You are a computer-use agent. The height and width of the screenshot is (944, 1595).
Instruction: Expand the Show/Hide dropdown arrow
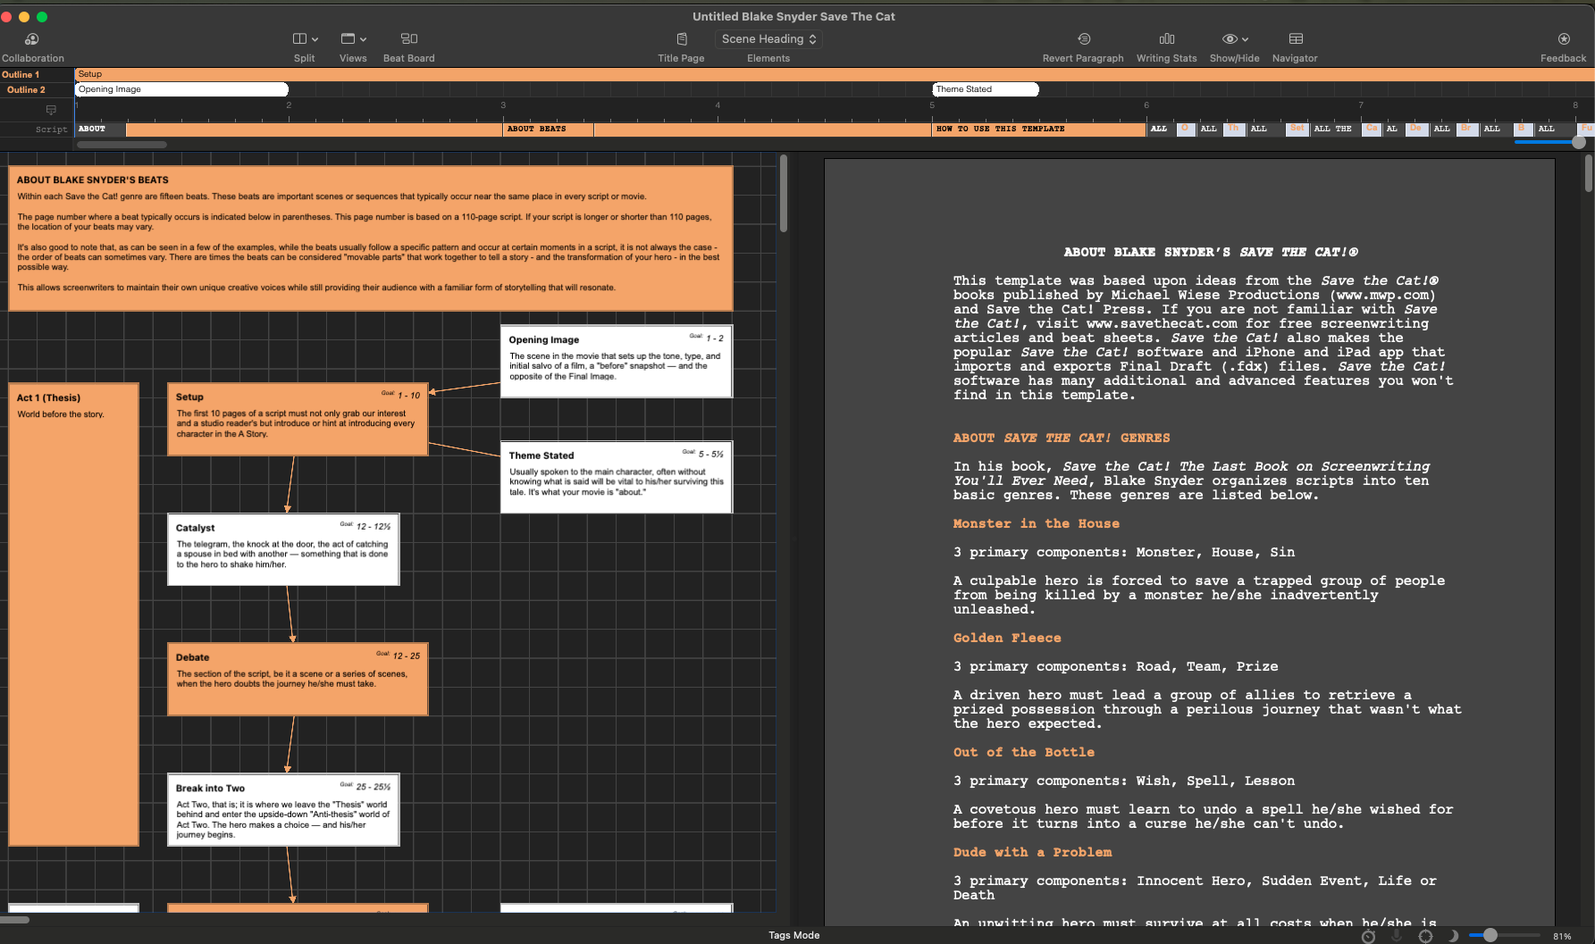coord(1245,39)
